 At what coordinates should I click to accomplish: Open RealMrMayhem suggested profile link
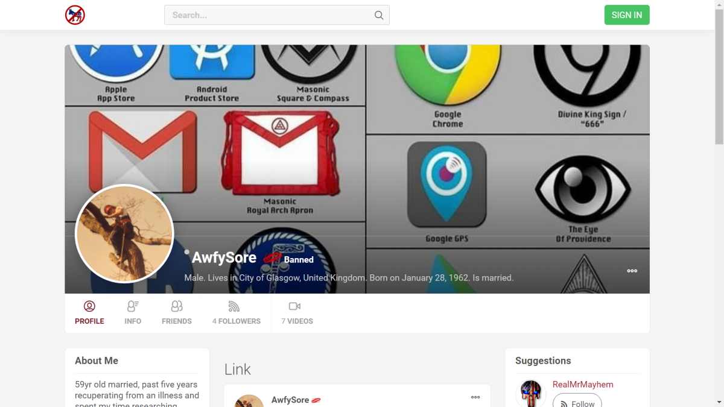click(x=582, y=385)
